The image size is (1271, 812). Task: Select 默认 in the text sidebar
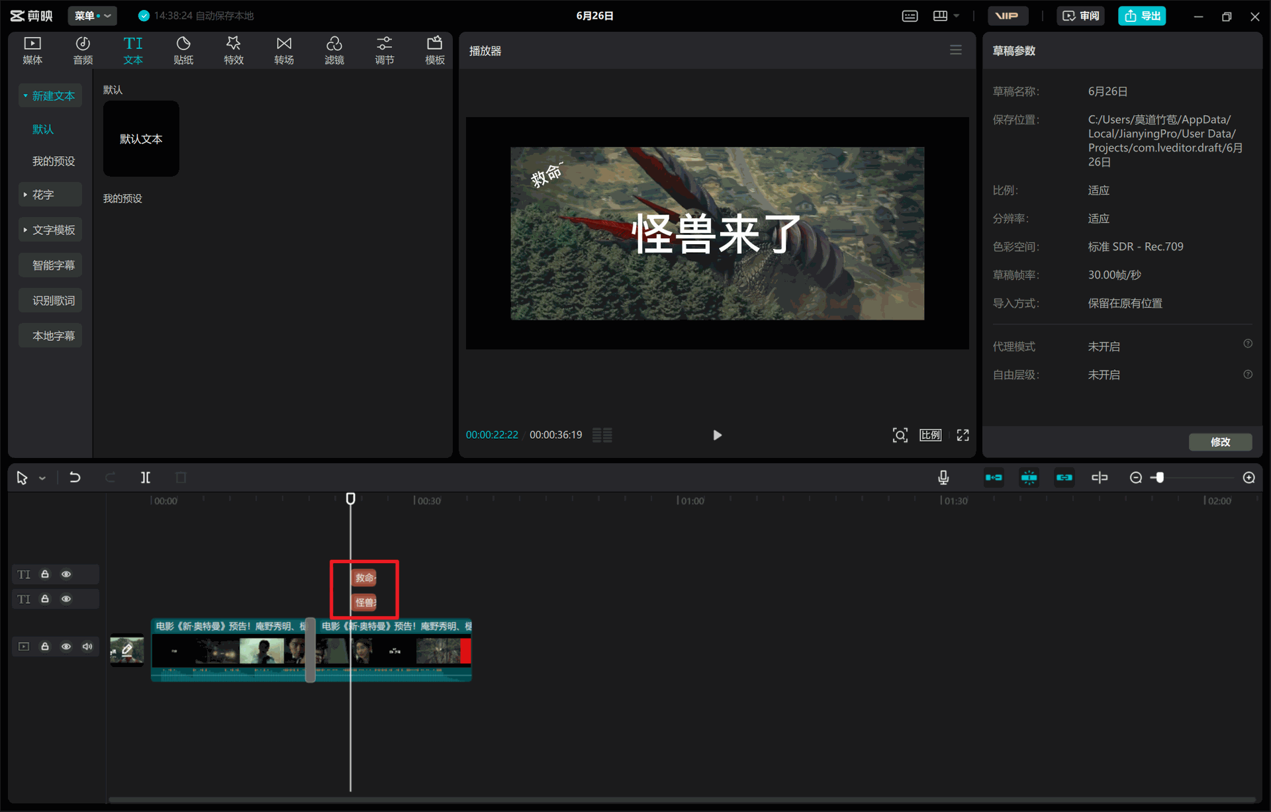[43, 129]
